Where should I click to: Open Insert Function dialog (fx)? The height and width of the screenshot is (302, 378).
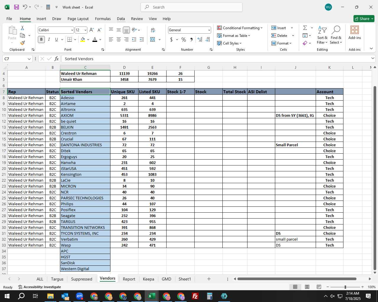56,59
